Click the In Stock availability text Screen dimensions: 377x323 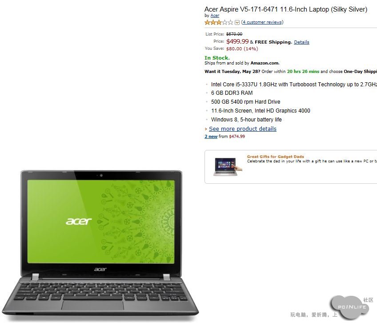(217, 58)
